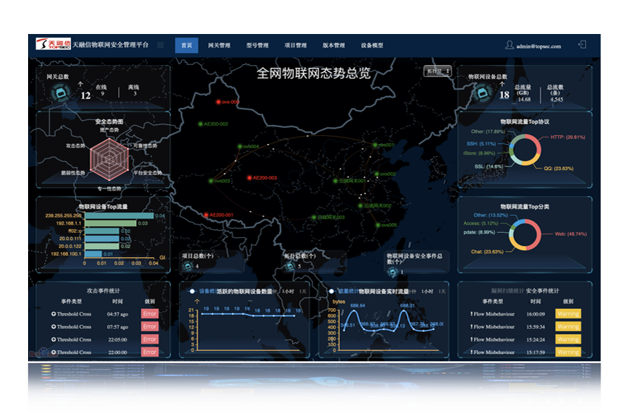
Task: Click the gateway total (网关总数) round icon
Action: [x=61, y=93]
